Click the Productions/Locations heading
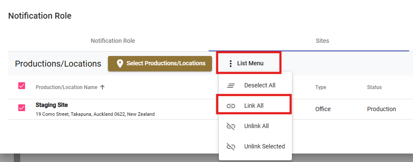The height and width of the screenshot is (162, 413). pos(58,64)
